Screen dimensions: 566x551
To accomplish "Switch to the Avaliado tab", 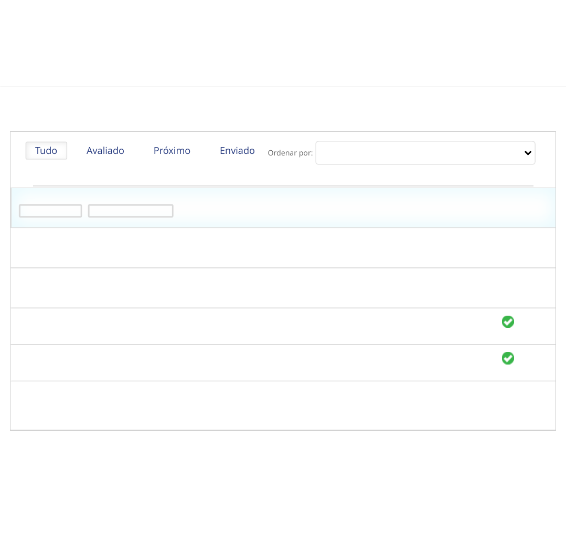I will (x=105, y=151).
